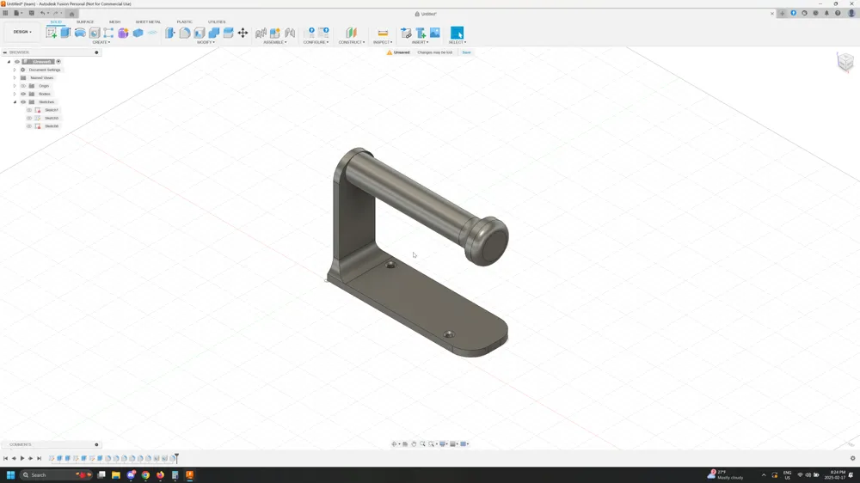
Task: Play the timeline history
Action: [22, 458]
